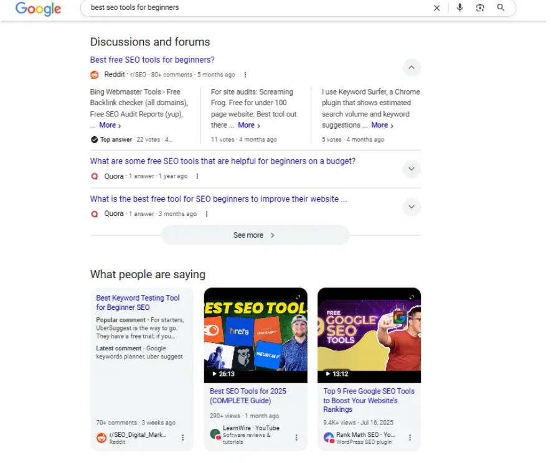Clear the search query with the X icon

coord(436,8)
